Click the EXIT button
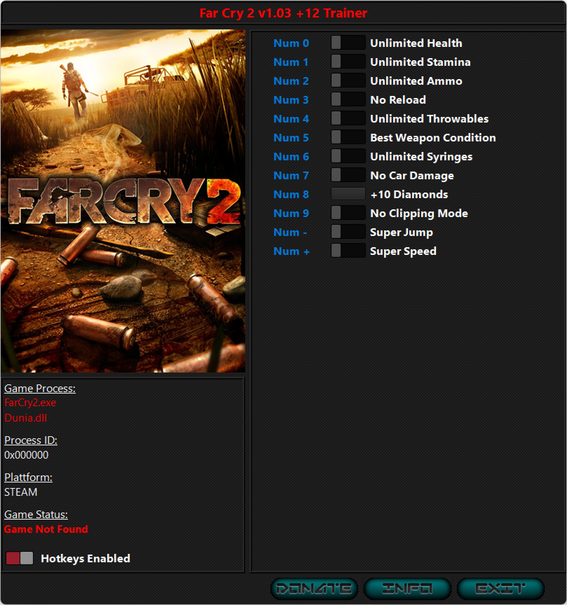This screenshot has width=567, height=605. pos(500,589)
